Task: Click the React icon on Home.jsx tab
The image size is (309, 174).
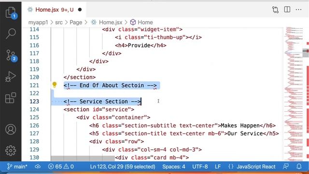Action: (x=30, y=10)
